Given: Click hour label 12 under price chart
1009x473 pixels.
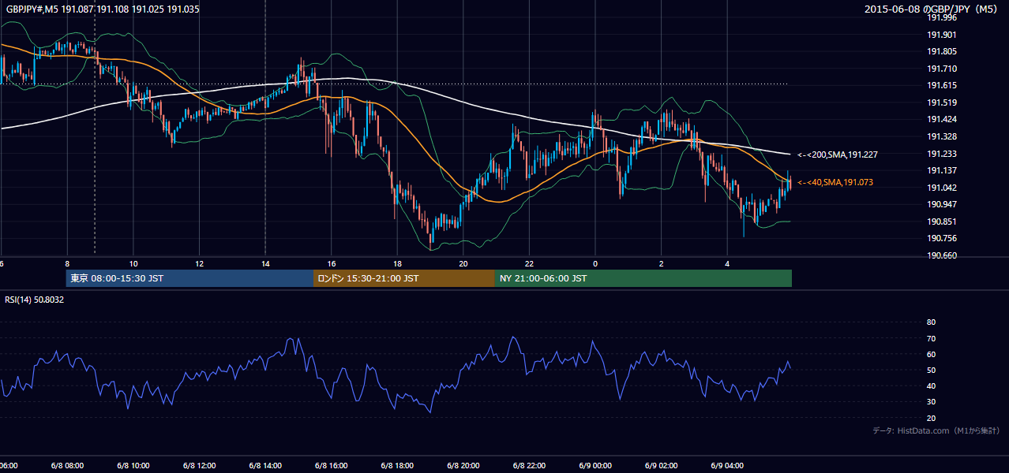Looking at the screenshot, I should (x=200, y=263).
